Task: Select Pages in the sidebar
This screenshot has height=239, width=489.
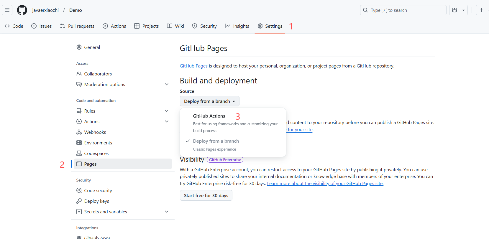Action: pyautogui.click(x=123, y=164)
